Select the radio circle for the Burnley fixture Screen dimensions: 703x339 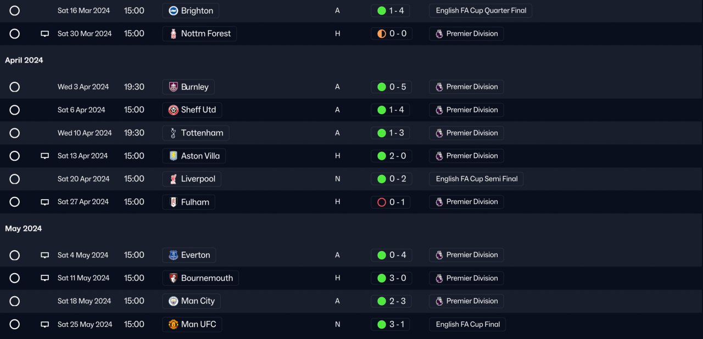click(15, 87)
